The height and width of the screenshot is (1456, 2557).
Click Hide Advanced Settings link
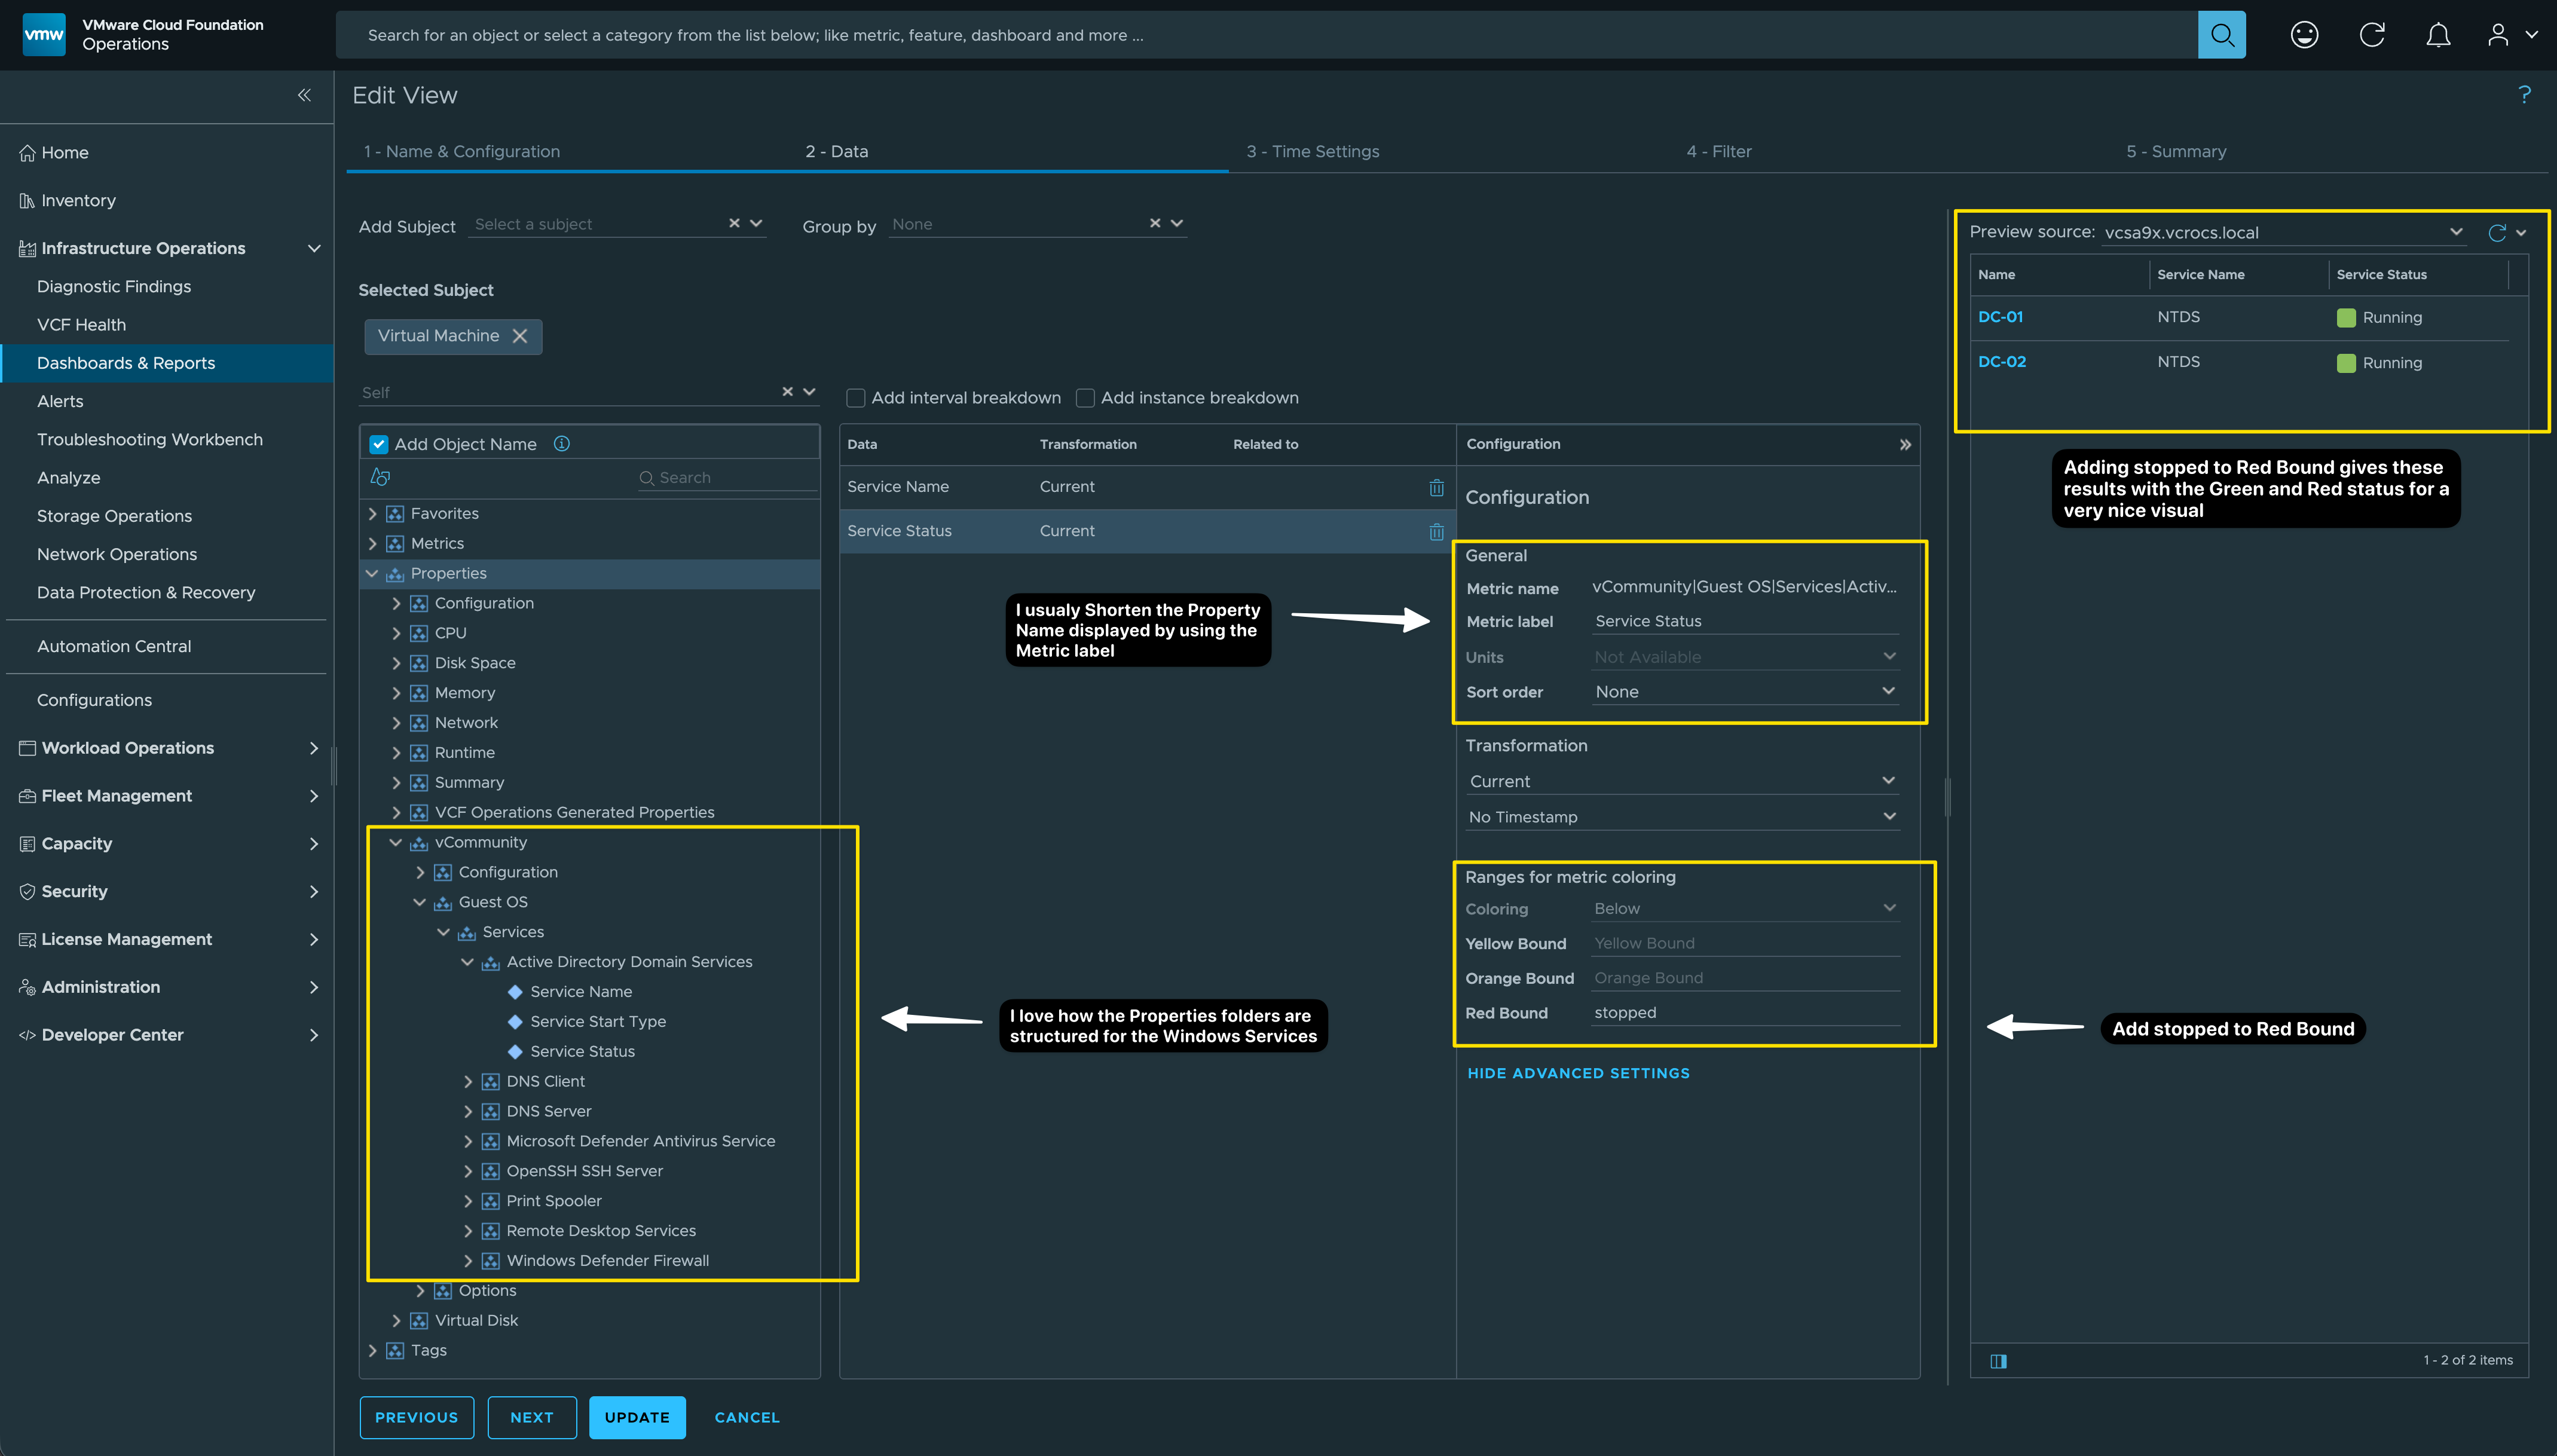(1578, 1073)
